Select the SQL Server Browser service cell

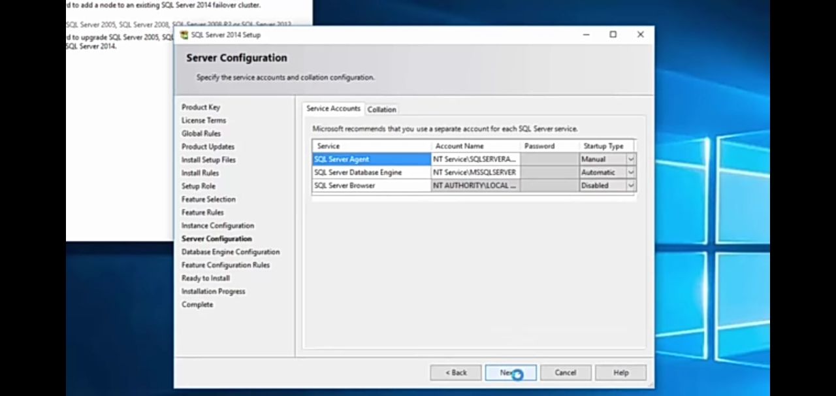point(372,185)
